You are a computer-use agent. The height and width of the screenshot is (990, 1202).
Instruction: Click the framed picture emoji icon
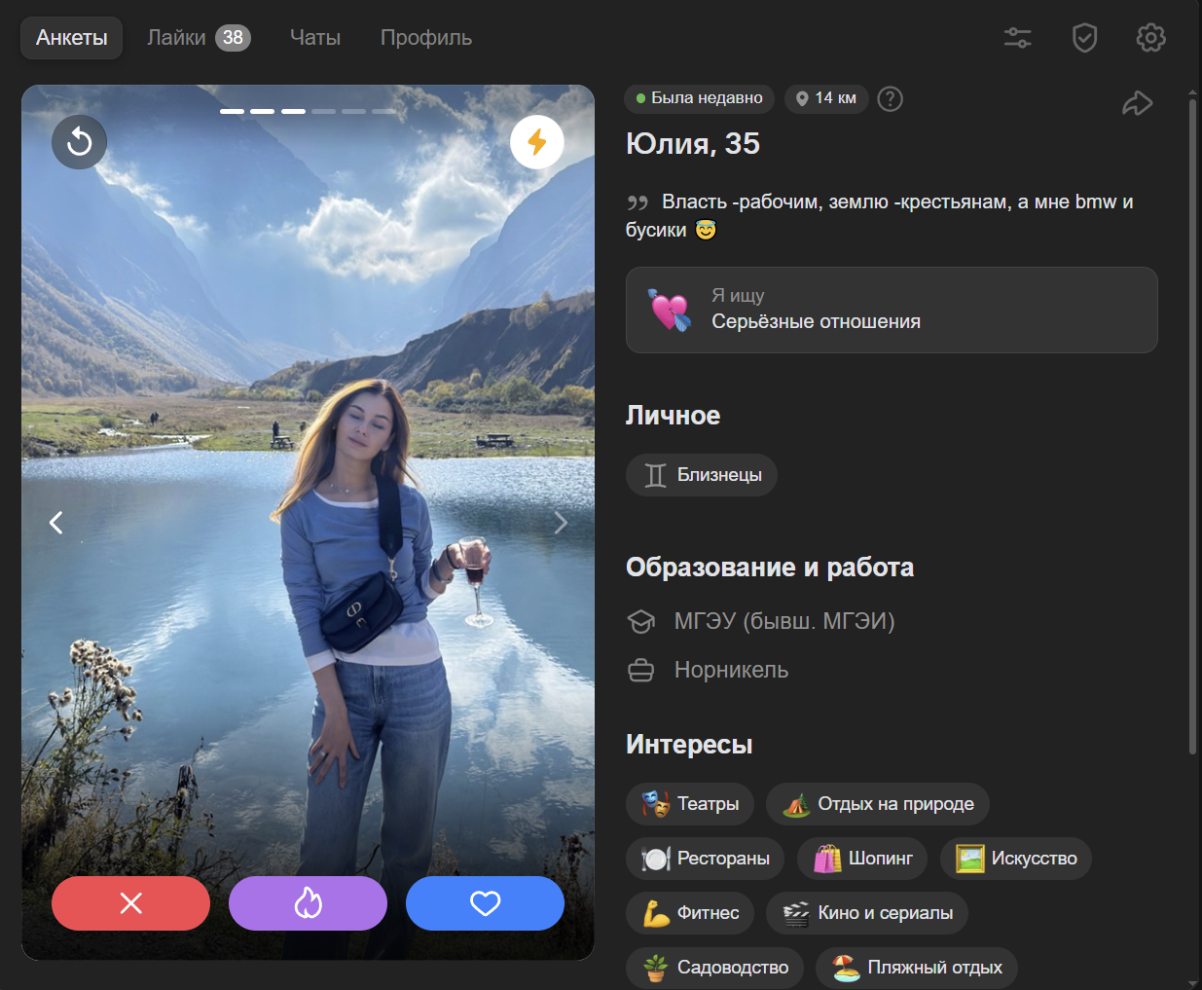pos(970,859)
